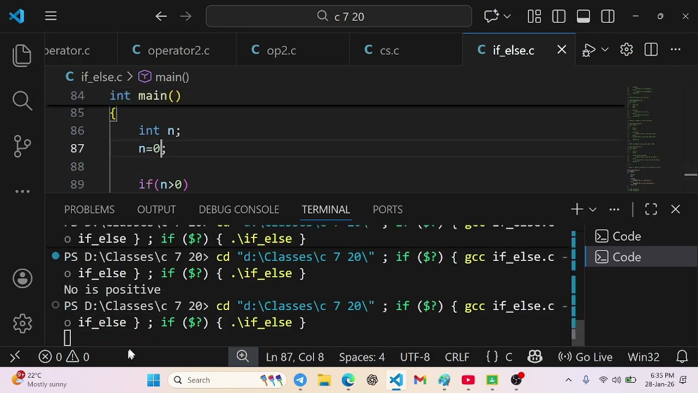This screenshot has height=393, width=698.
Task: Switch to the op2.c tab
Action: [x=293, y=50]
